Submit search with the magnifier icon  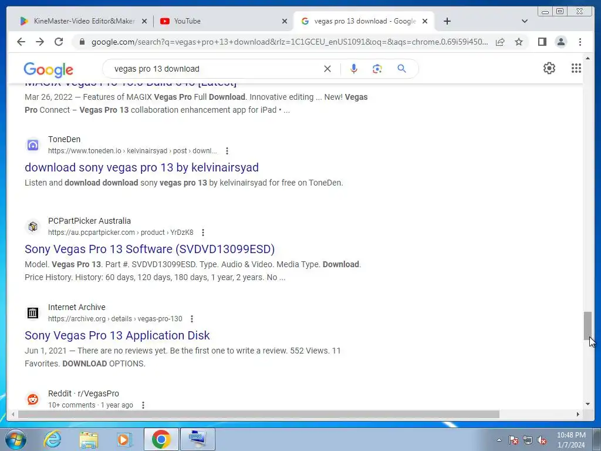[x=401, y=69]
